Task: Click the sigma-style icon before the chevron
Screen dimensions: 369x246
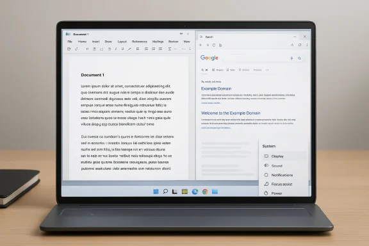Action: pyautogui.click(x=169, y=49)
